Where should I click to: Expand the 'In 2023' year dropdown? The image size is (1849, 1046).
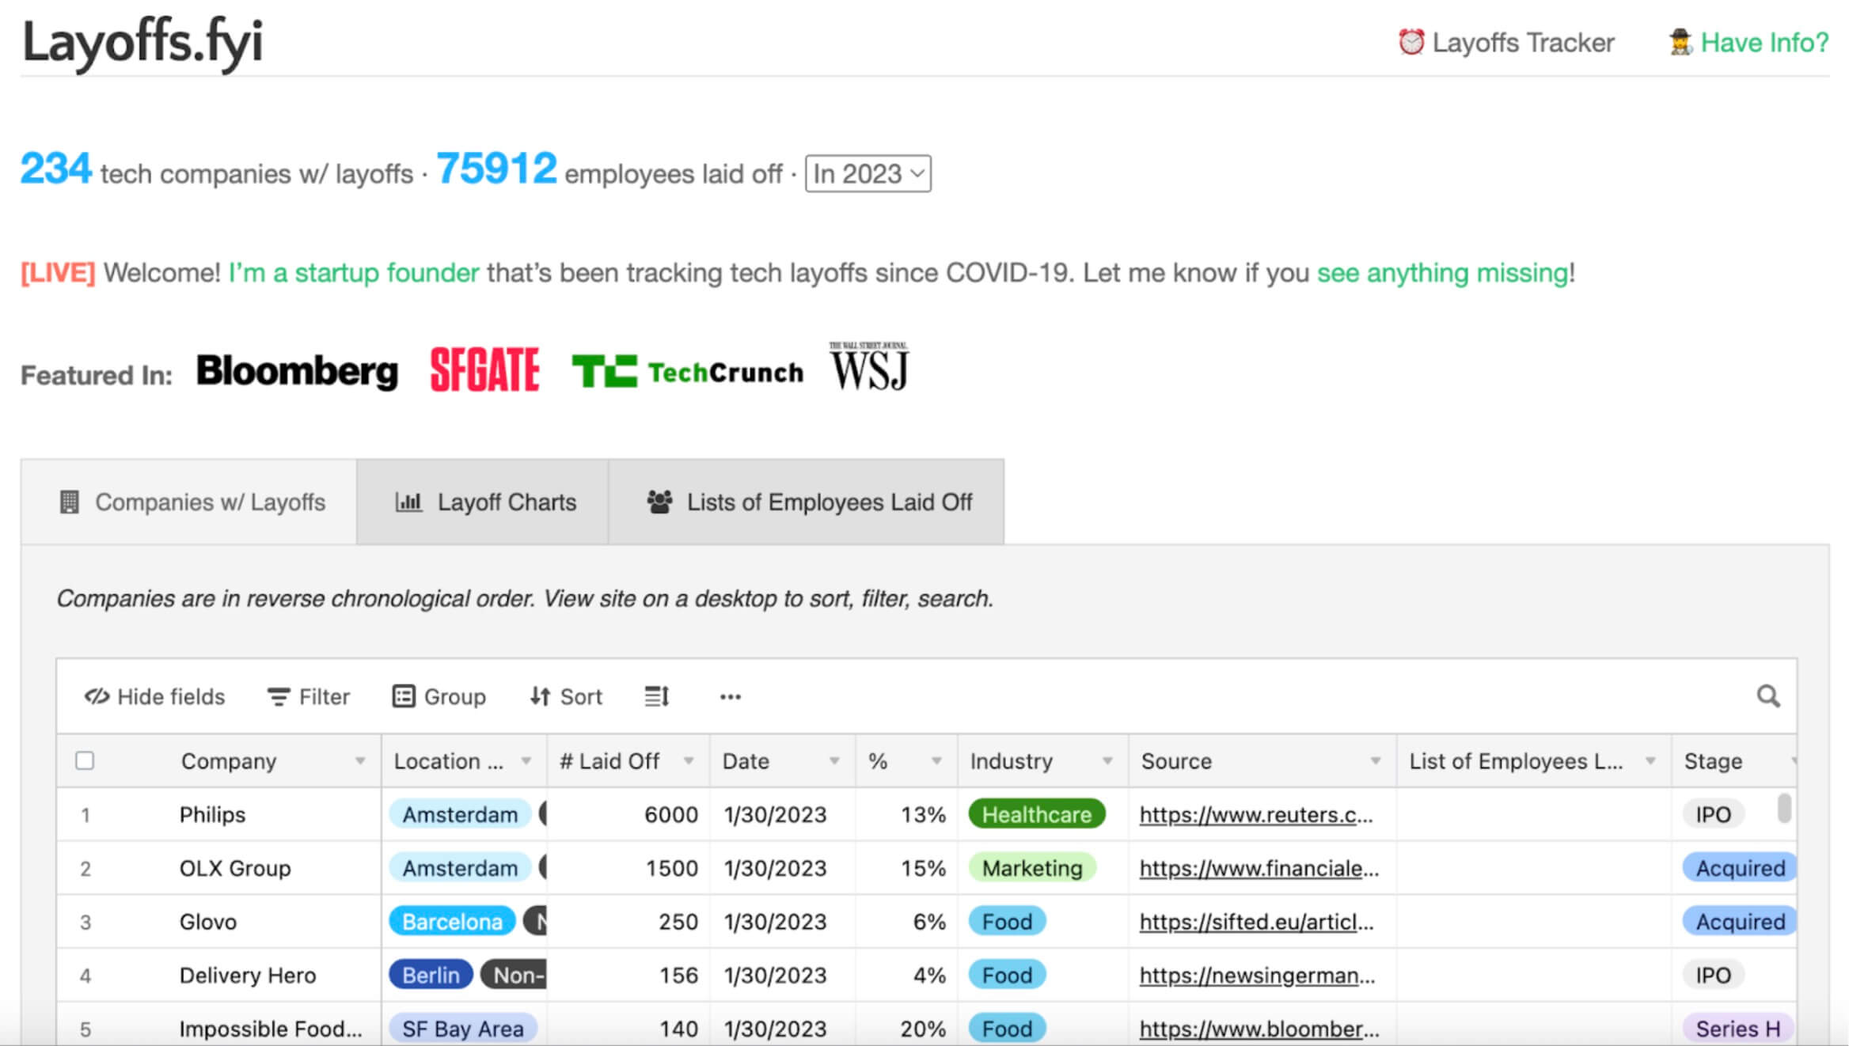(x=868, y=173)
